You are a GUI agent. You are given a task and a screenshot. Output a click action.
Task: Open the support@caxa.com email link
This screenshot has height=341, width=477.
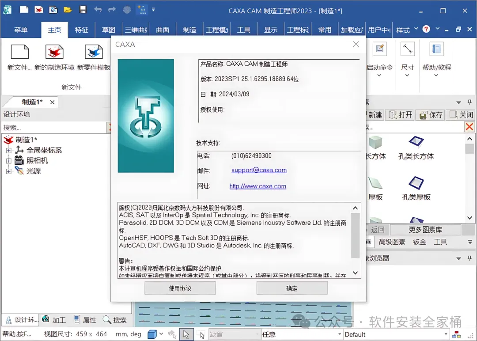click(x=259, y=170)
